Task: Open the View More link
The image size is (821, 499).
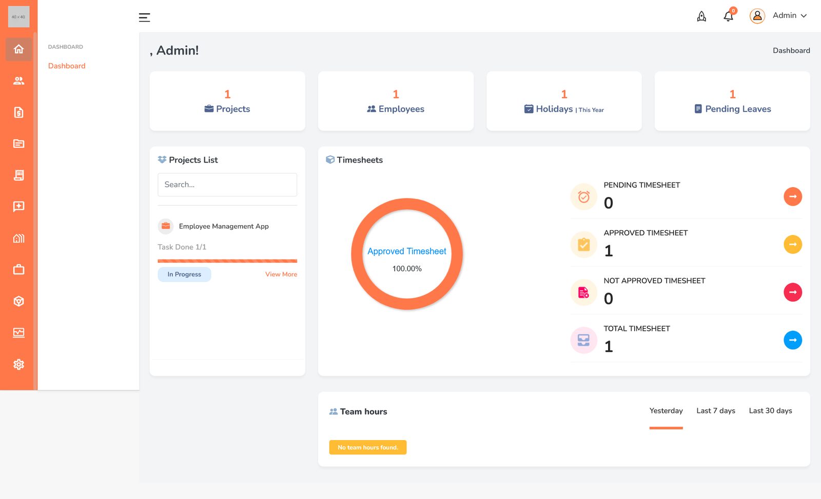Action: tap(281, 274)
